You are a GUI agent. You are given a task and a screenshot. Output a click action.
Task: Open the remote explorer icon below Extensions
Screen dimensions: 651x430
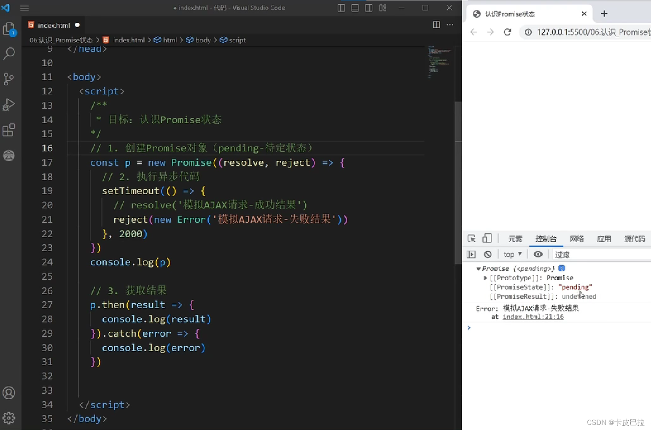(x=9, y=155)
